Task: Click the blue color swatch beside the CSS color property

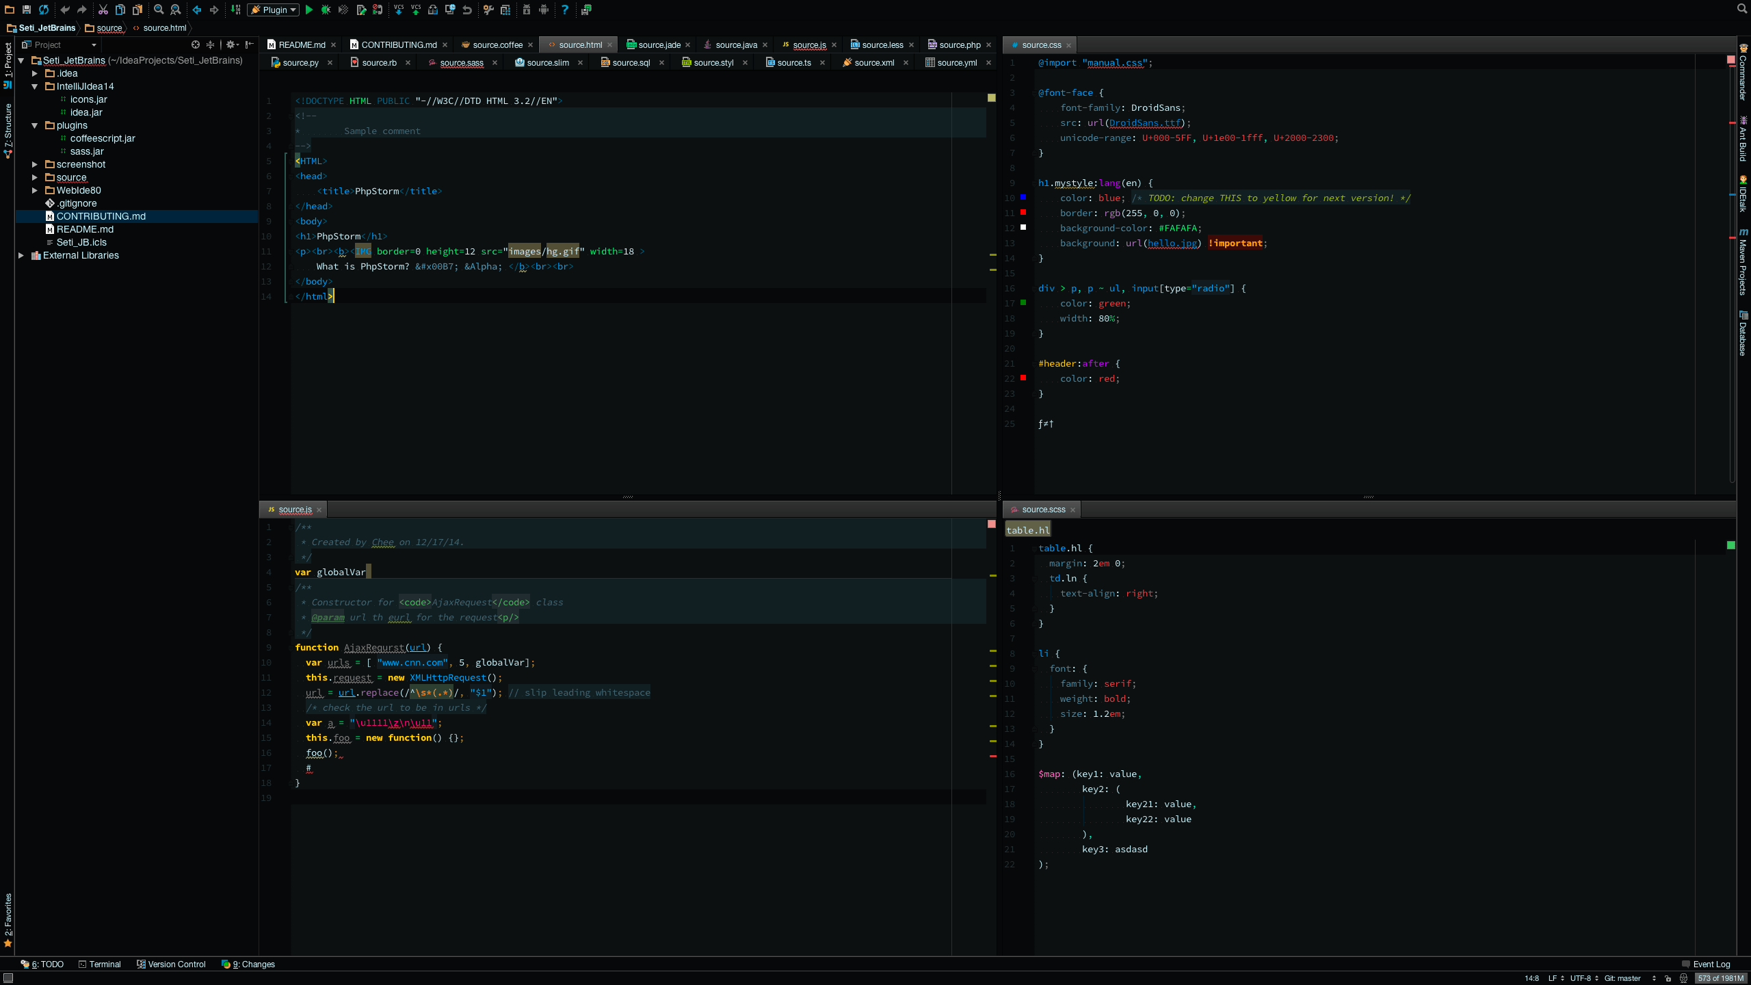Action: point(1023,198)
